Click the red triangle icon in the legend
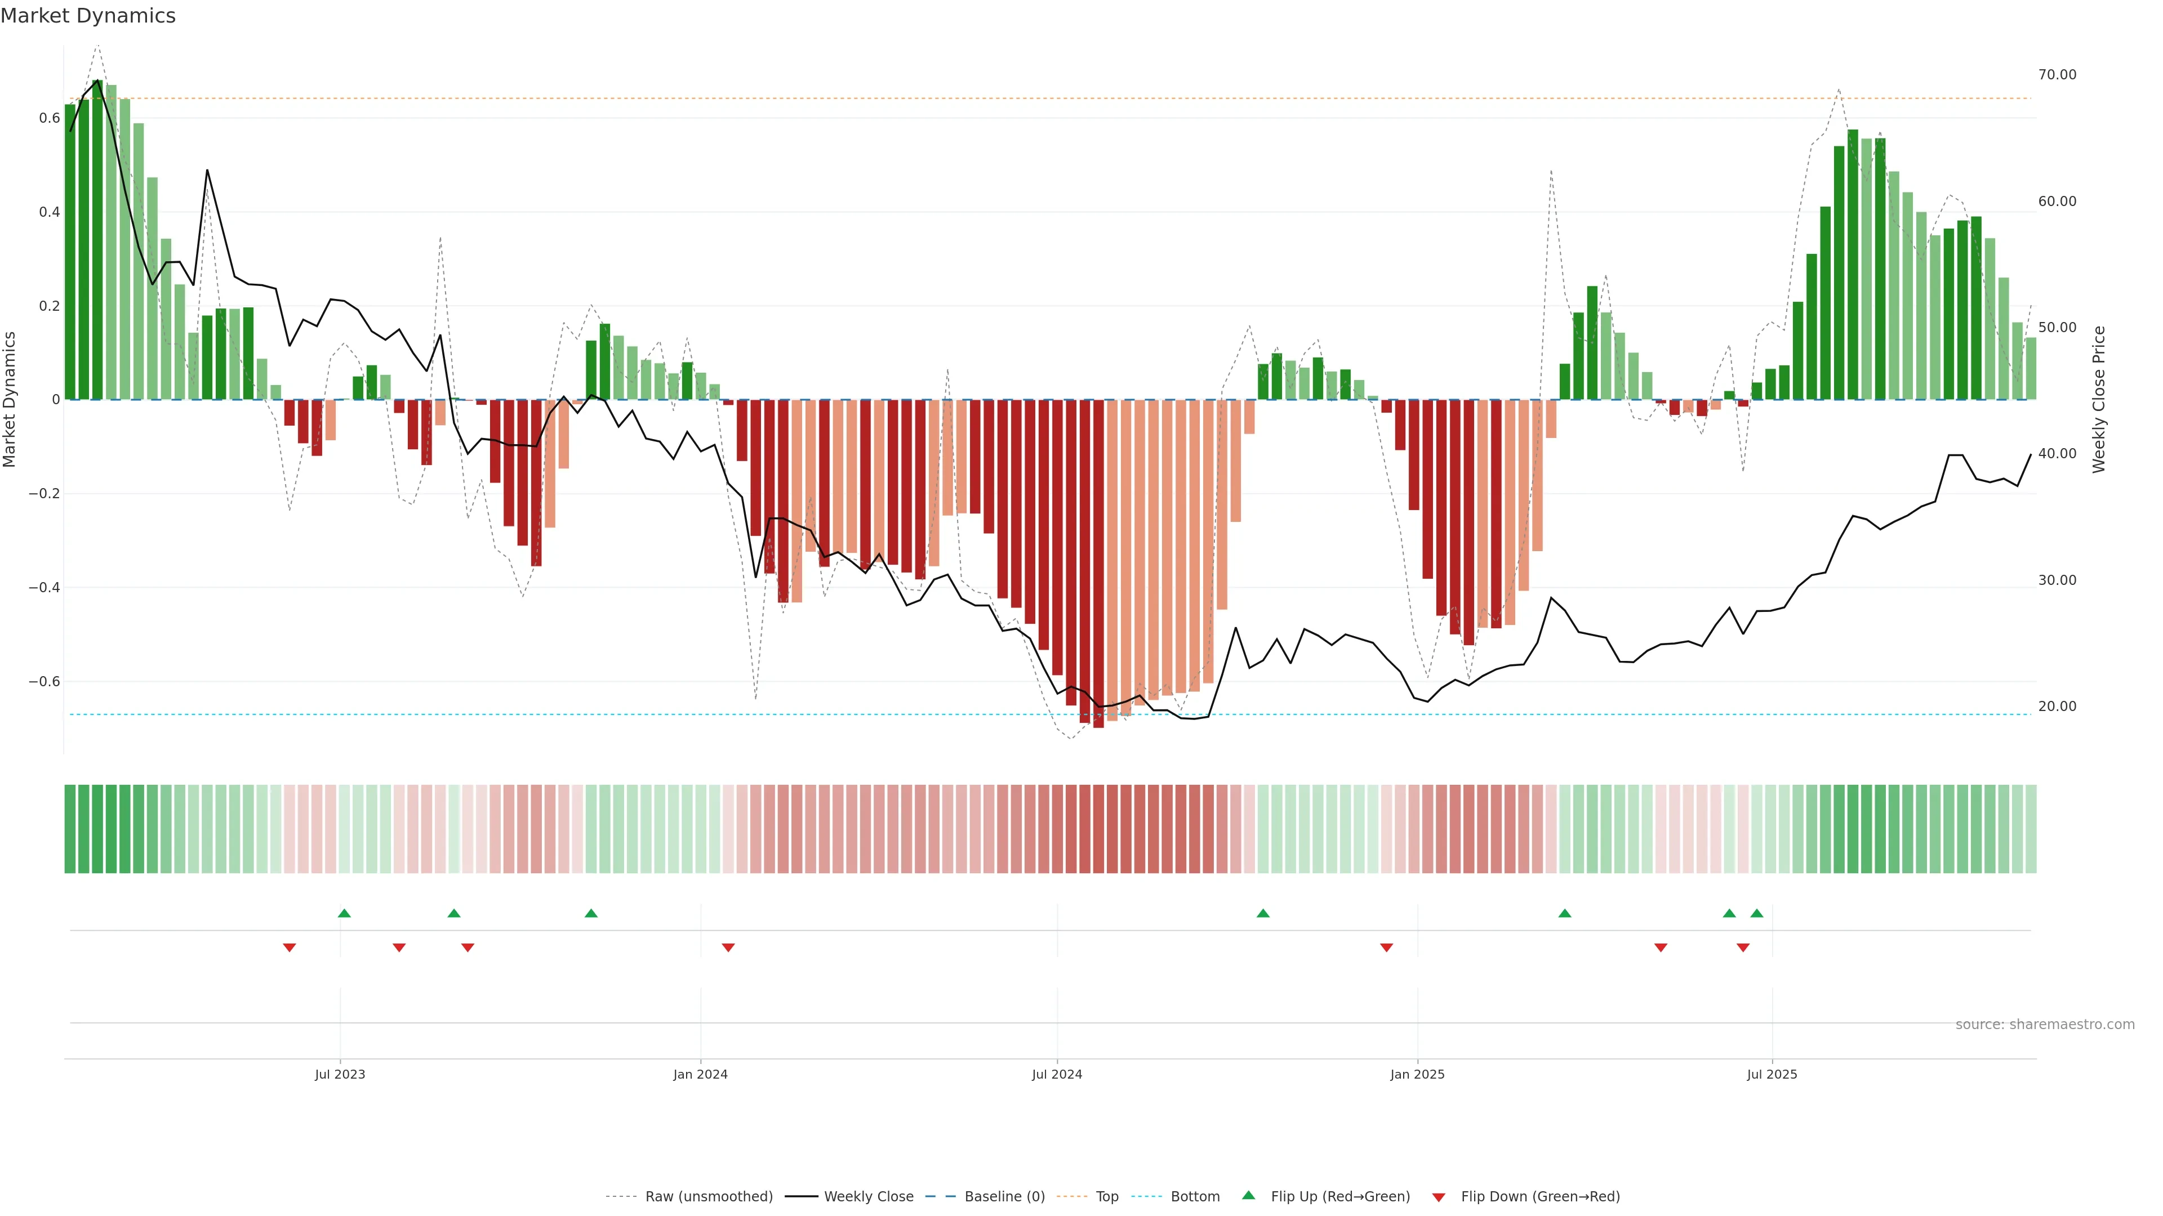2163x1216 pixels. (1439, 1197)
